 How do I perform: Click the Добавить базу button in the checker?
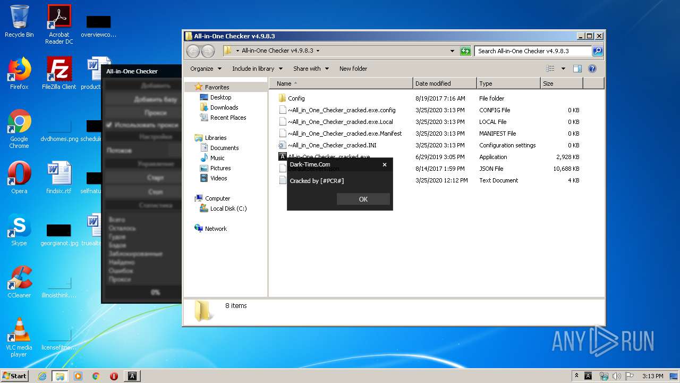coord(156,99)
